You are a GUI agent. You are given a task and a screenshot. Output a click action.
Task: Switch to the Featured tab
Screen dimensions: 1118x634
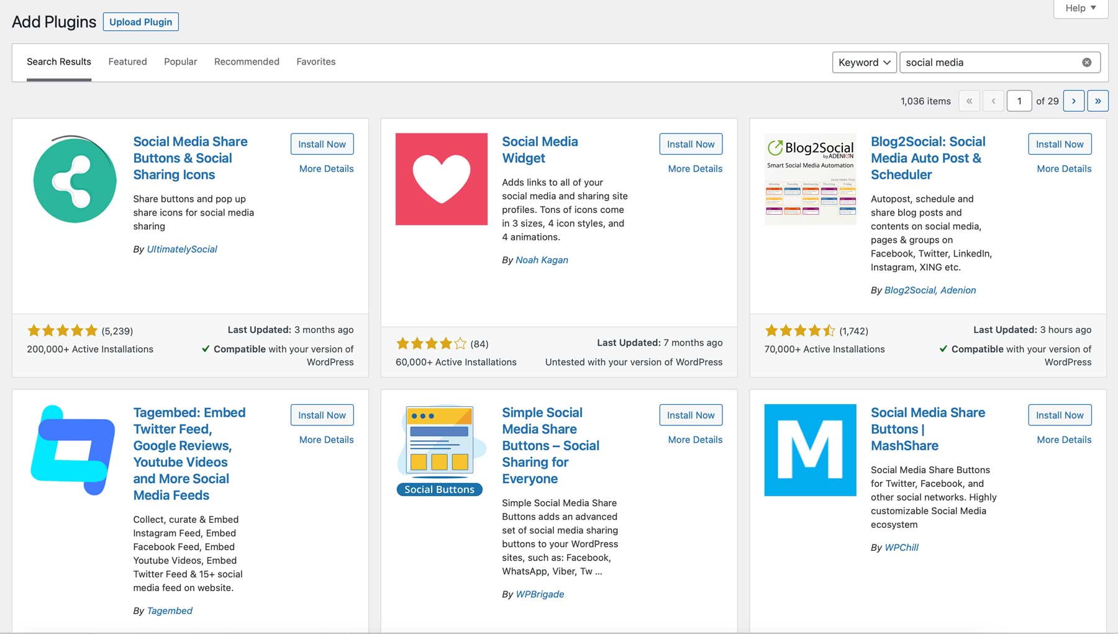[x=127, y=61]
